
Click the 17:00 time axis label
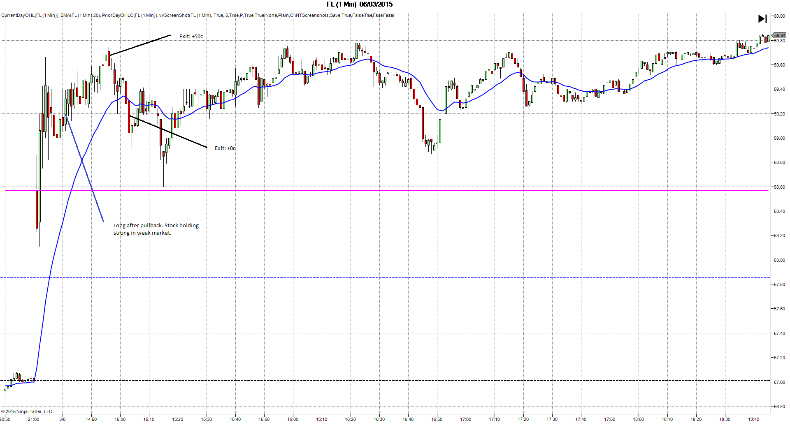(x=466, y=419)
